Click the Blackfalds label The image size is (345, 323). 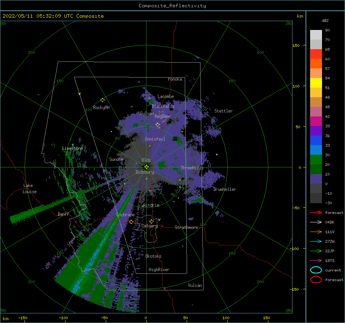[163, 106]
